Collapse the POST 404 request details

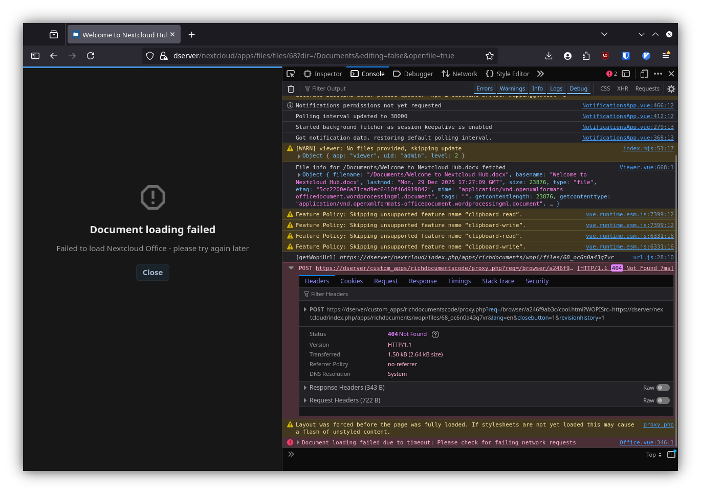pyautogui.click(x=291, y=268)
